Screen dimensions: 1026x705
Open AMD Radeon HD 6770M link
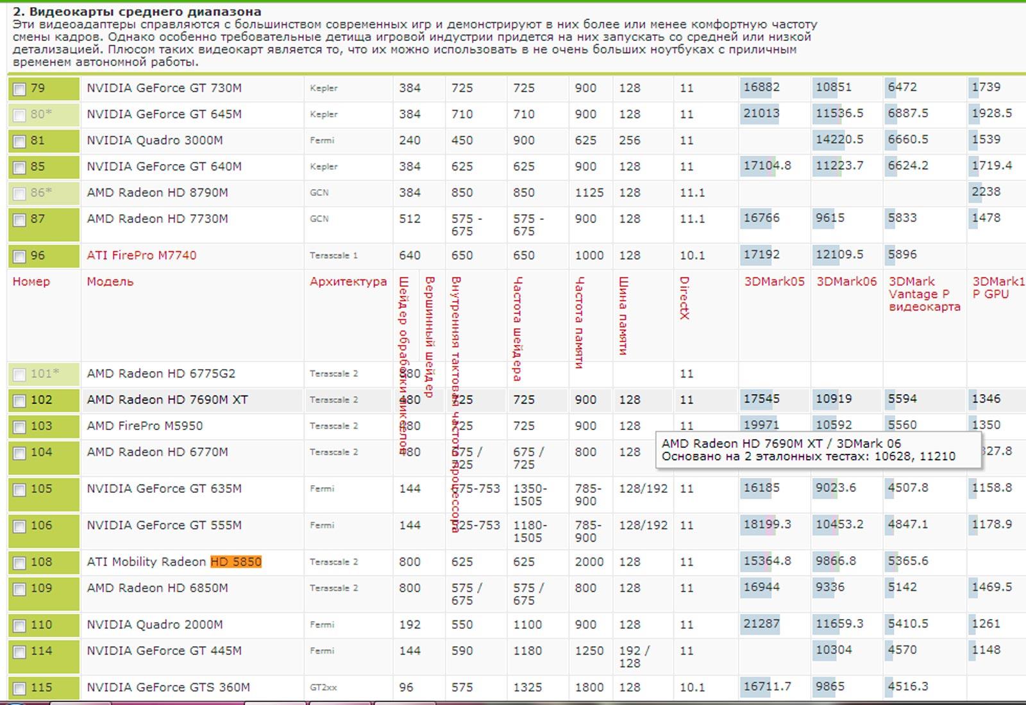[x=157, y=452]
